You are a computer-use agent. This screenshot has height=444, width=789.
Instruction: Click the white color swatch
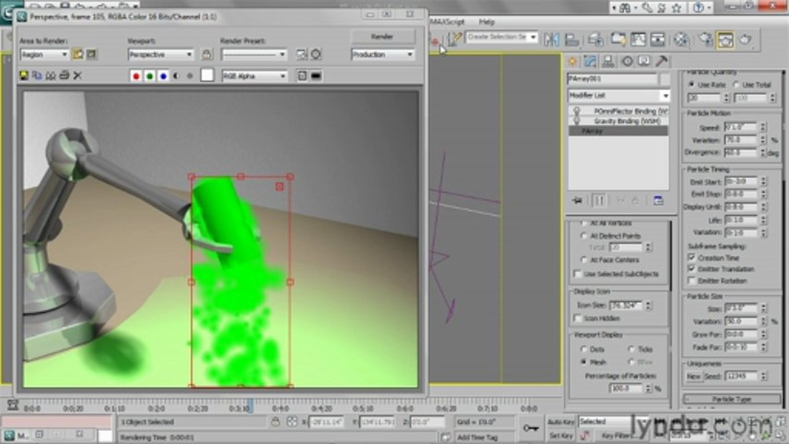coord(207,75)
